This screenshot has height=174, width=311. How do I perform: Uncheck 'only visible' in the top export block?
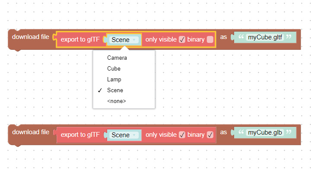182,39
